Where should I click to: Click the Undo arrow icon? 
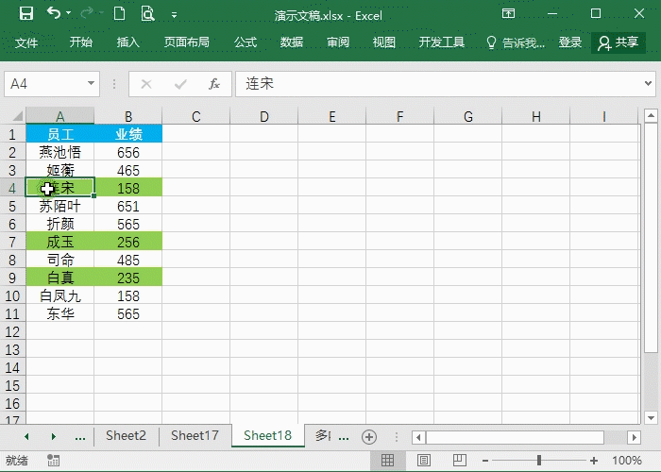click(x=54, y=14)
